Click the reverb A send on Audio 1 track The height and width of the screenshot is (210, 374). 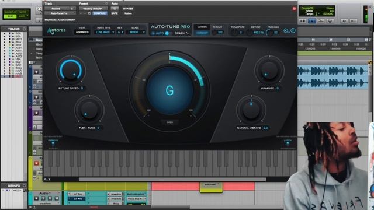116,194
